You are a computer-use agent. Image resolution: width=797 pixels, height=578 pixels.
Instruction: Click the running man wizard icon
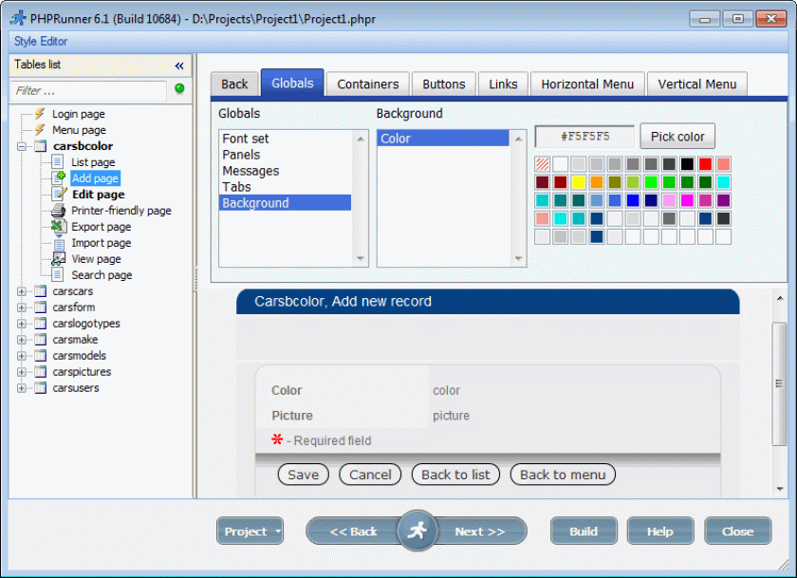click(417, 531)
